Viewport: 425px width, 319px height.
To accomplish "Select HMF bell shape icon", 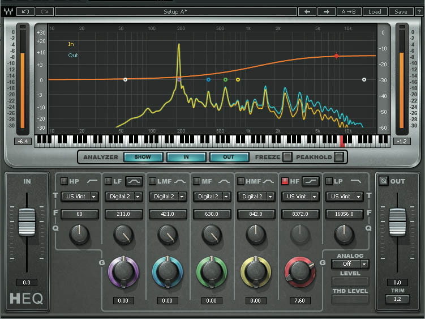I will click(x=268, y=181).
